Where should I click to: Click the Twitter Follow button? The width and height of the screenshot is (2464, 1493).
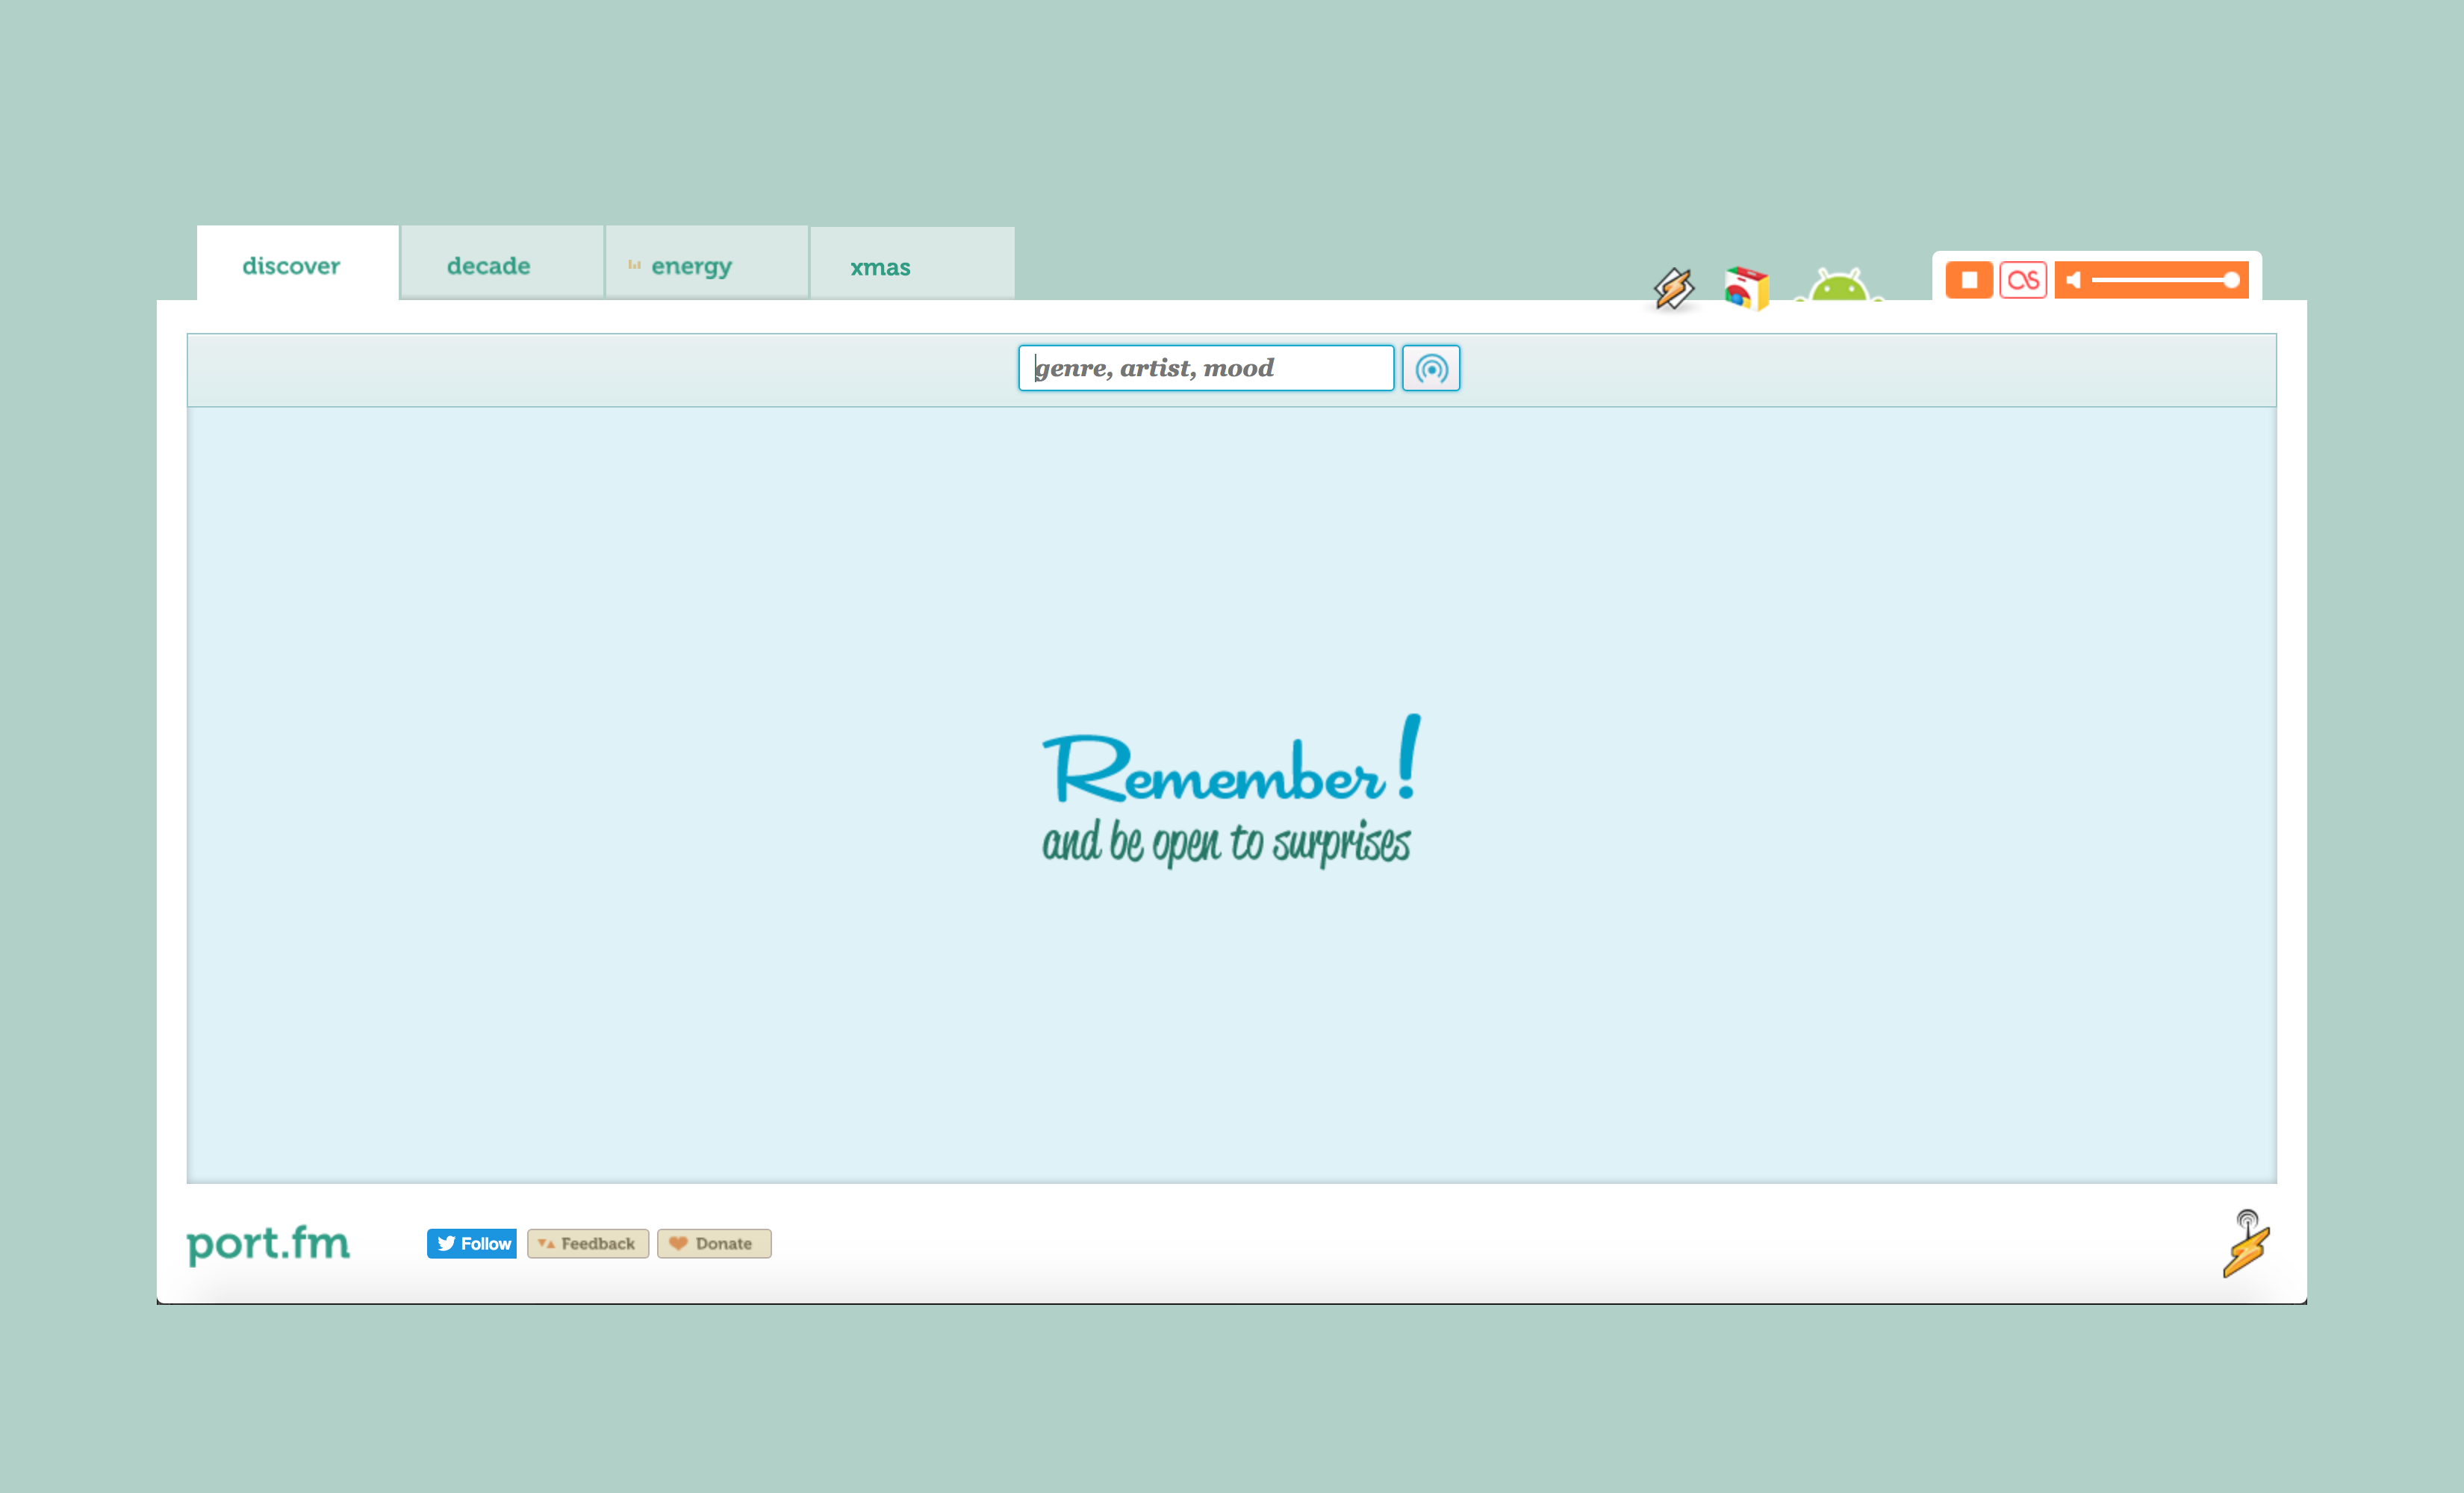tap(472, 1244)
